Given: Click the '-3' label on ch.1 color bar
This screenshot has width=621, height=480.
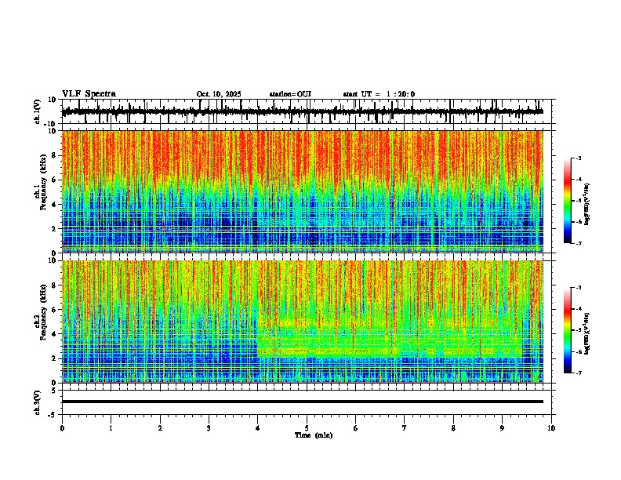Looking at the screenshot, I should pos(578,158).
